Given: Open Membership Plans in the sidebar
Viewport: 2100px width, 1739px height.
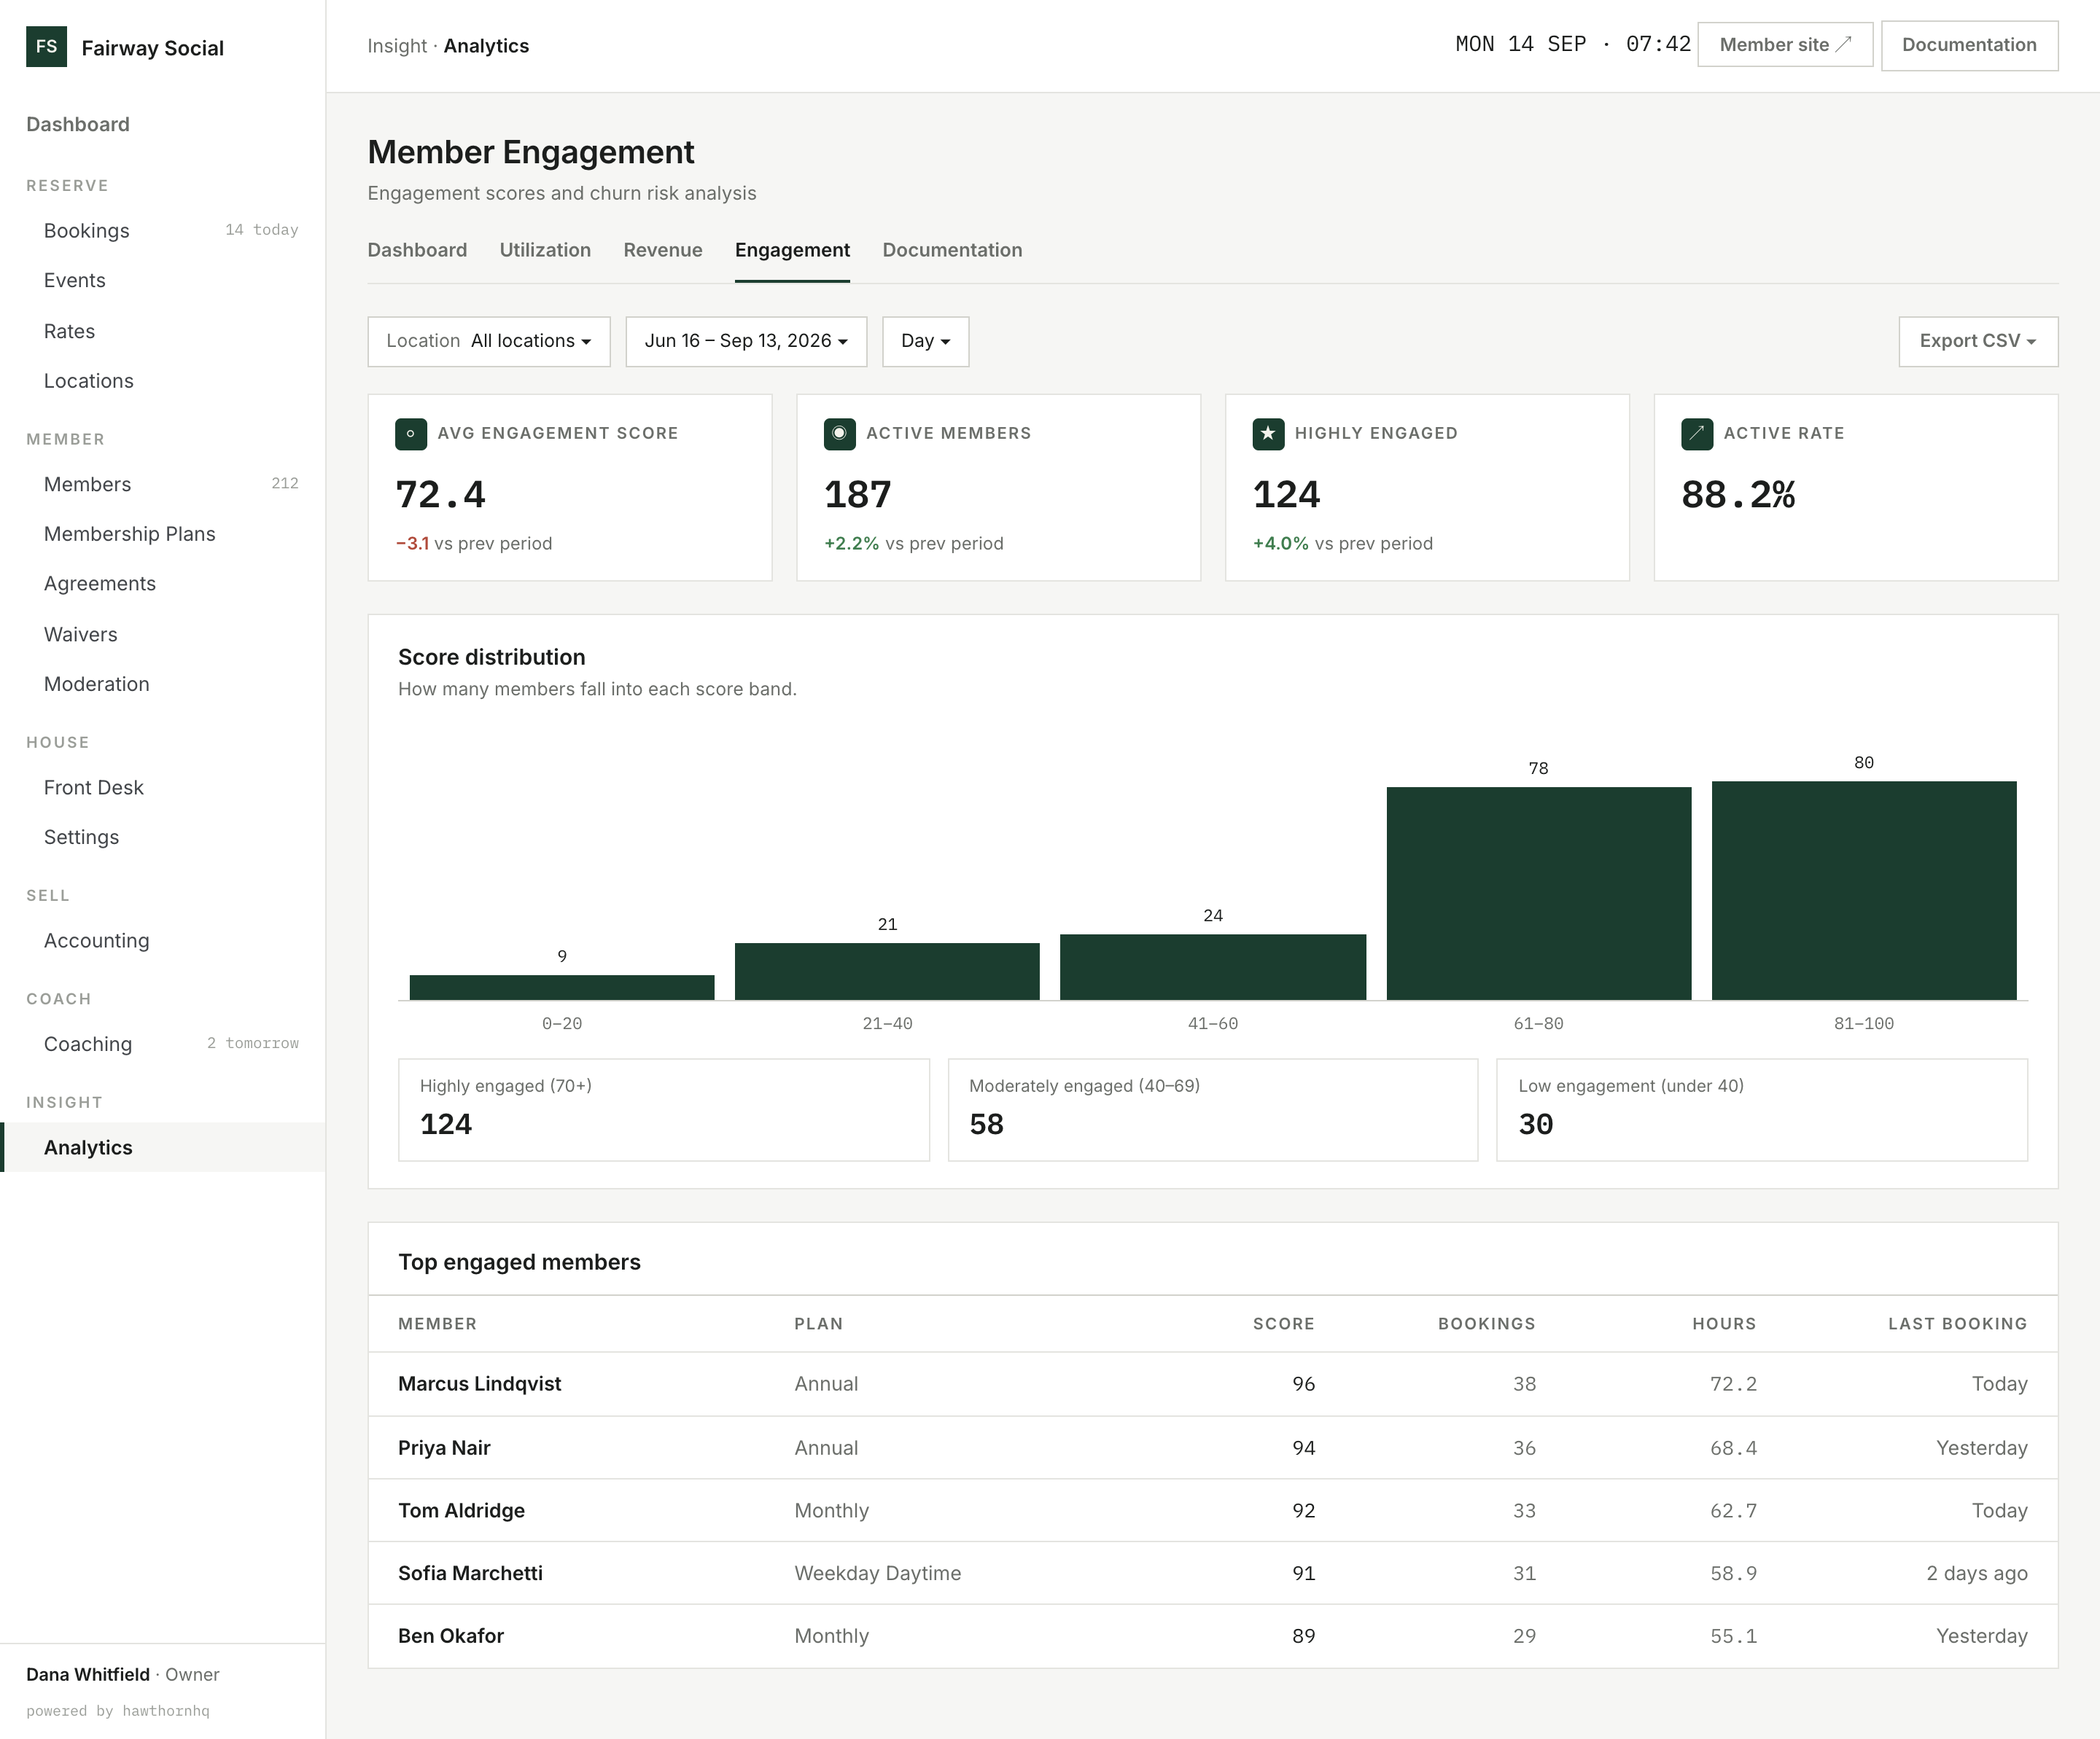Looking at the screenshot, I should pos(162,535).
